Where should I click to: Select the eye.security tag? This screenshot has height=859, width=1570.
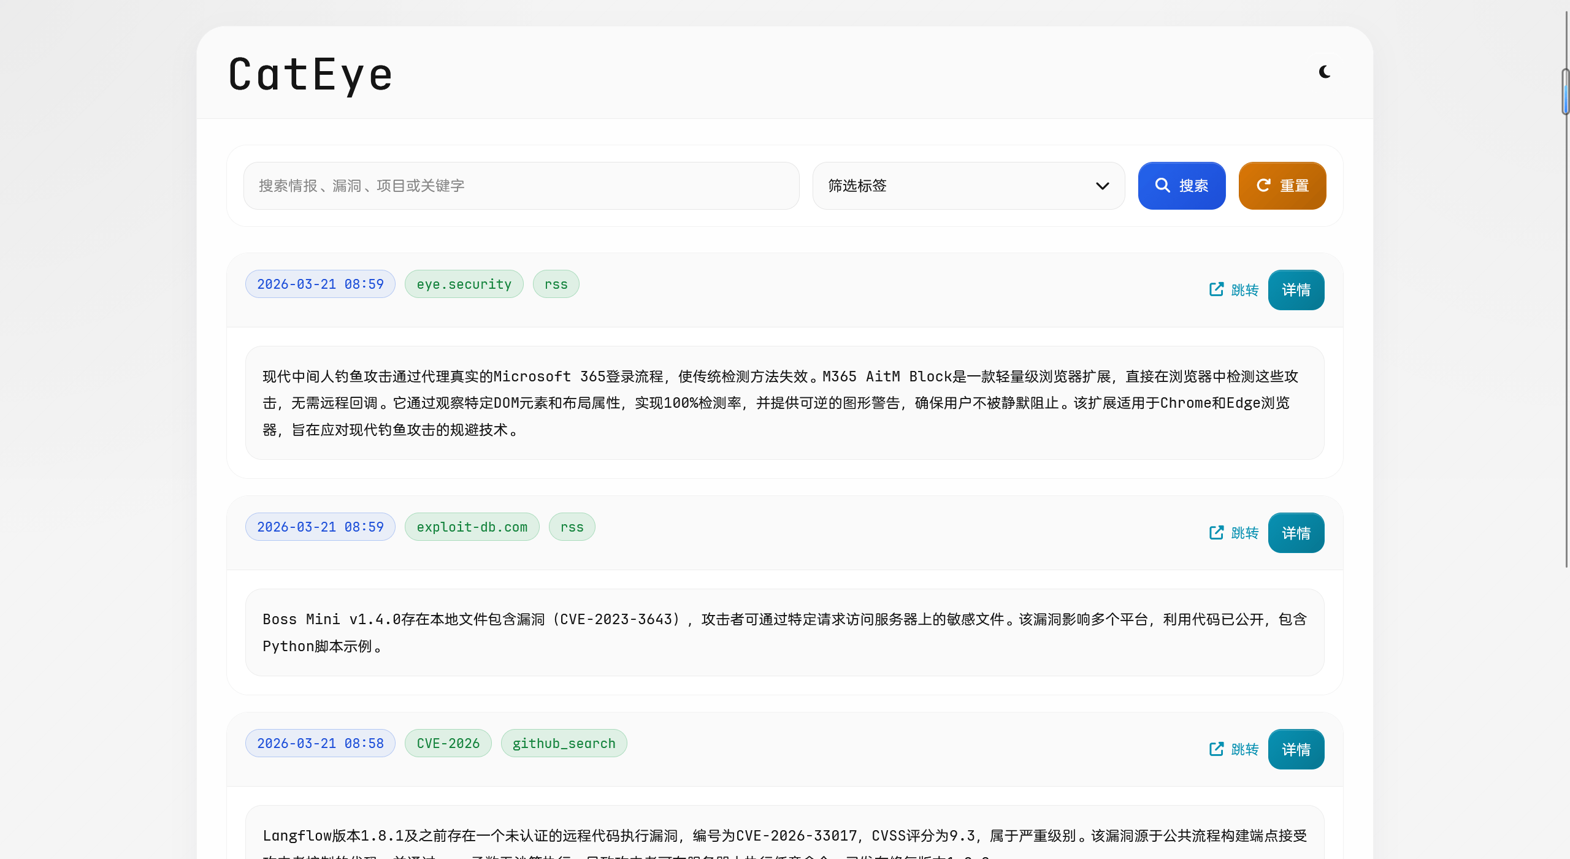(x=464, y=284)
